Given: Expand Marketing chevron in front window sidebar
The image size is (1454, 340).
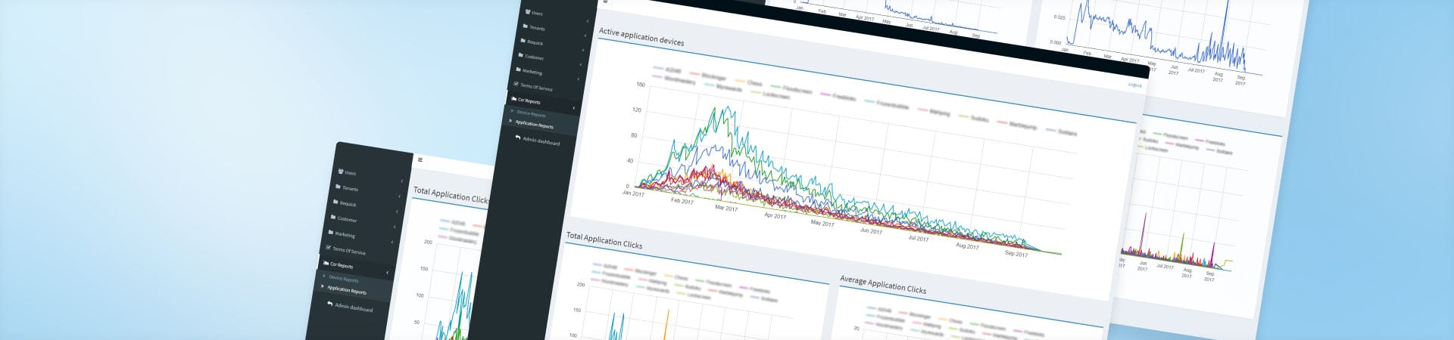Looking at the screenshot, I should pos(579,79).
